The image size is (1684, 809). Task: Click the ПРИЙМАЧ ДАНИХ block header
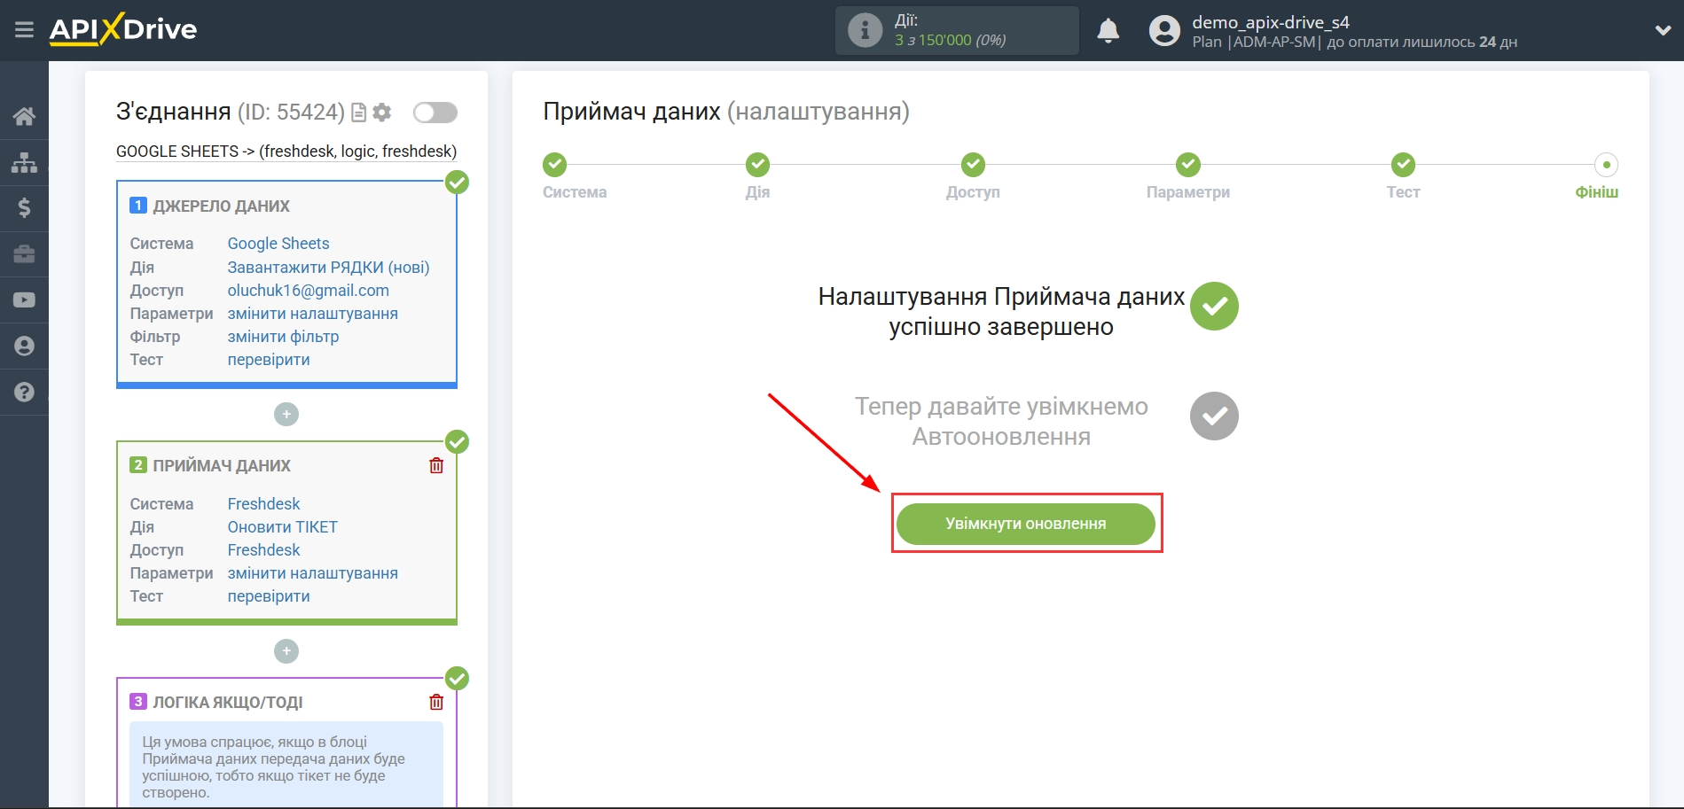click(x=222, y=466)
